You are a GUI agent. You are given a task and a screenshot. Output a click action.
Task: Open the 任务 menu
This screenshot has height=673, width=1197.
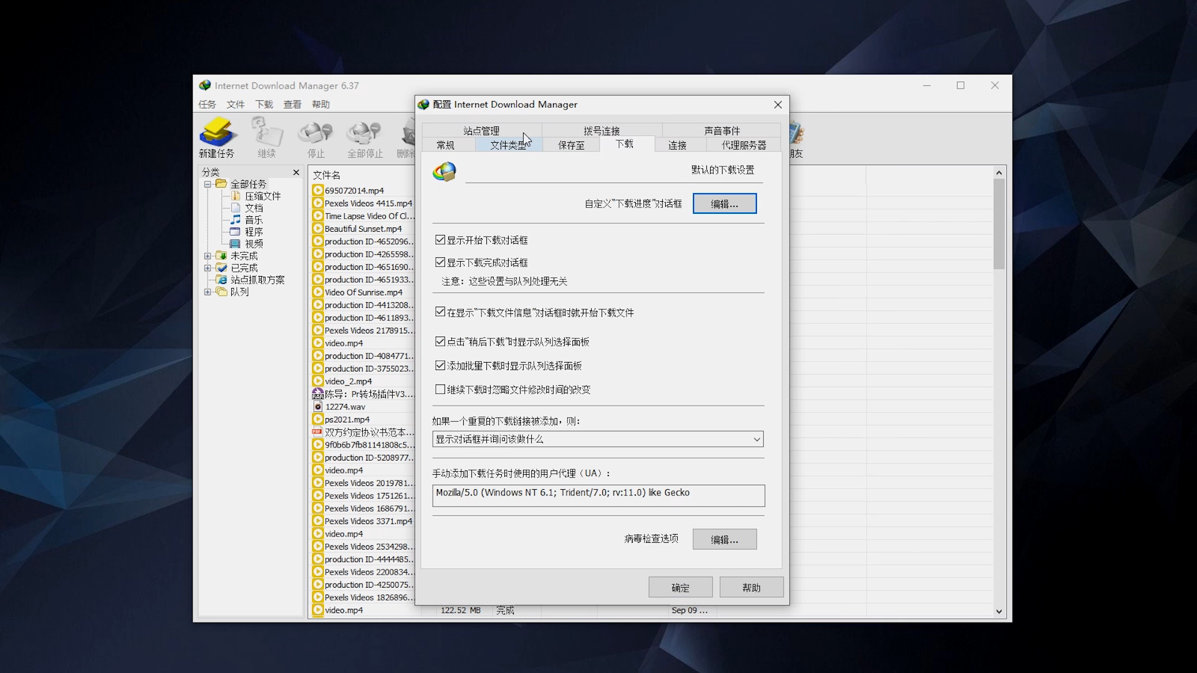point(207,105)
